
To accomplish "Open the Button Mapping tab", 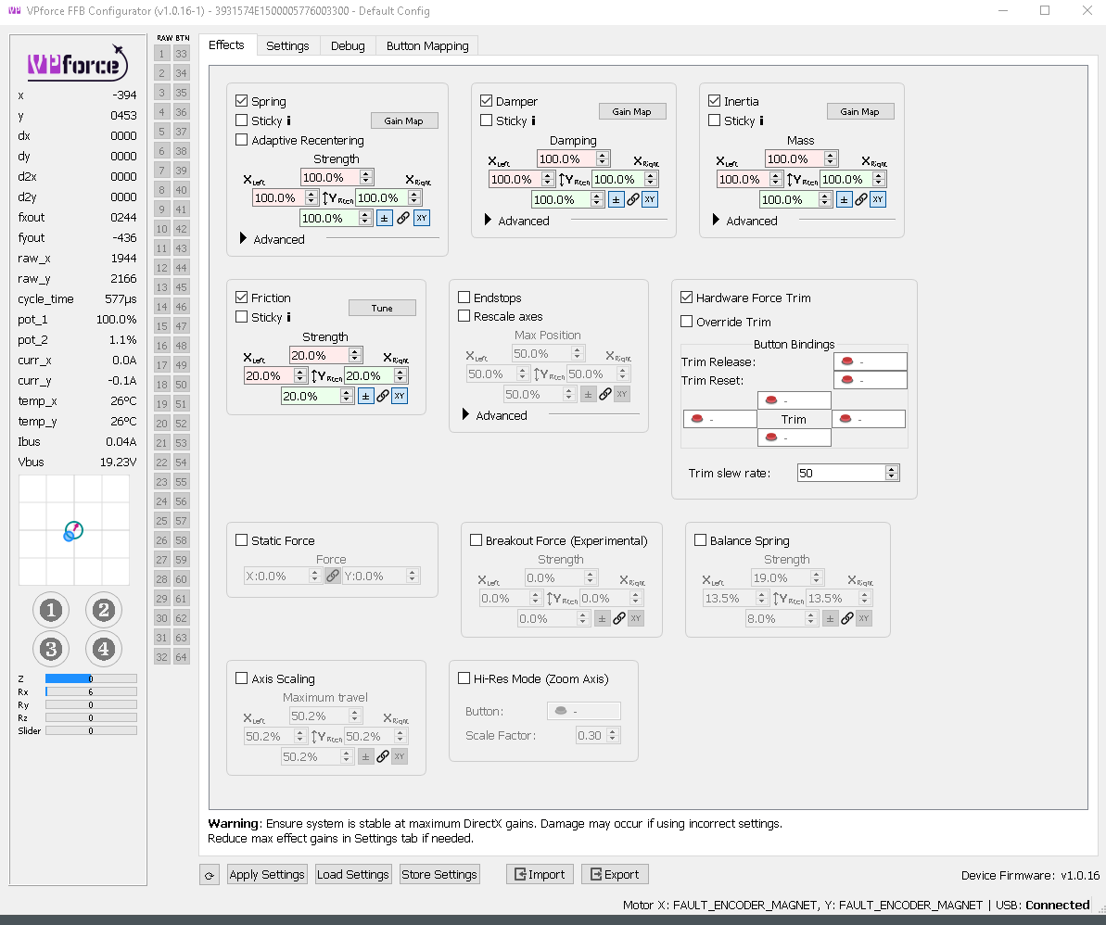I will (426, 44).
